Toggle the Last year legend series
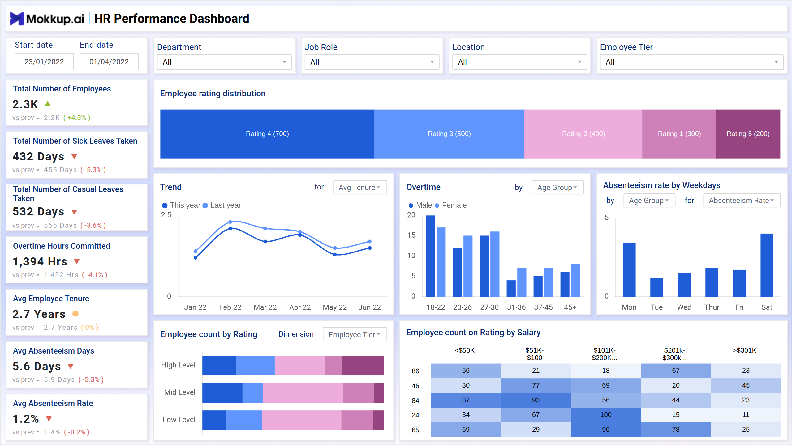This screenshot has width=792, height=445. (x=222, y=205)
